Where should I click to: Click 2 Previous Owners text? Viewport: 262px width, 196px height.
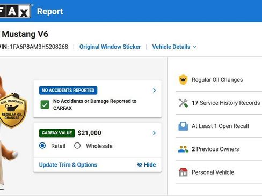215,149
